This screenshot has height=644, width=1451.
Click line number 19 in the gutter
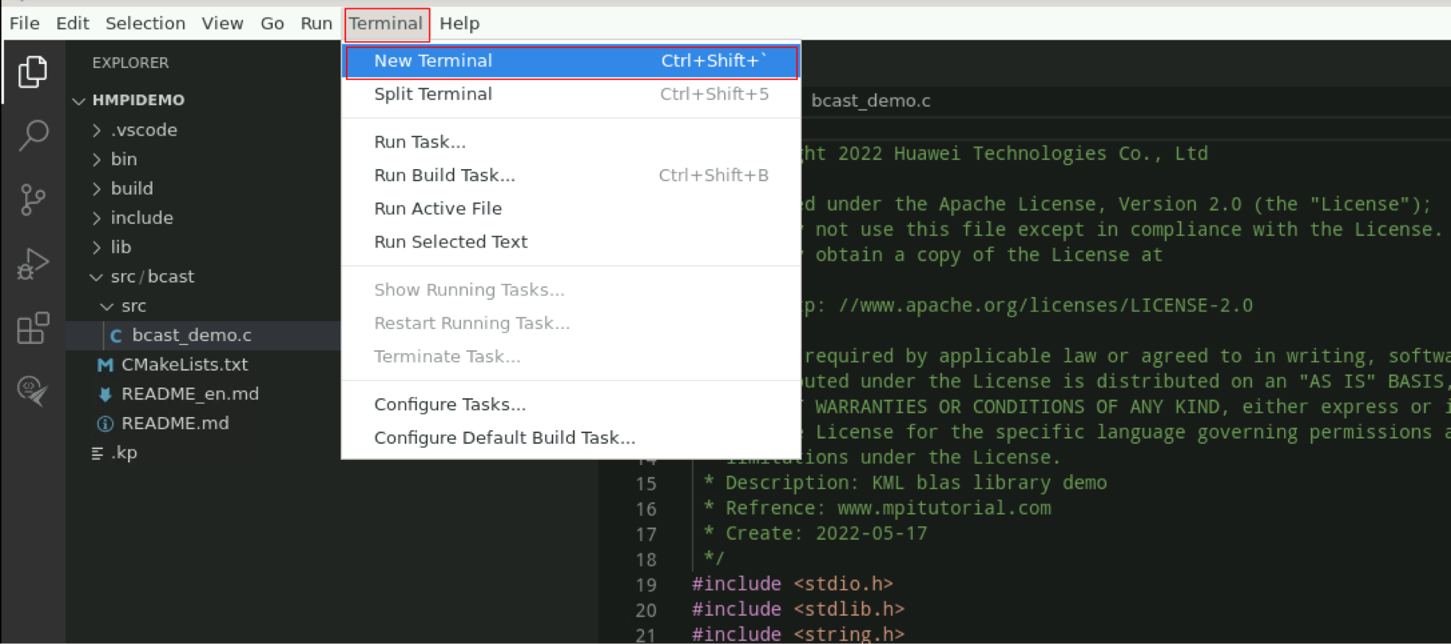pos(645,585)
